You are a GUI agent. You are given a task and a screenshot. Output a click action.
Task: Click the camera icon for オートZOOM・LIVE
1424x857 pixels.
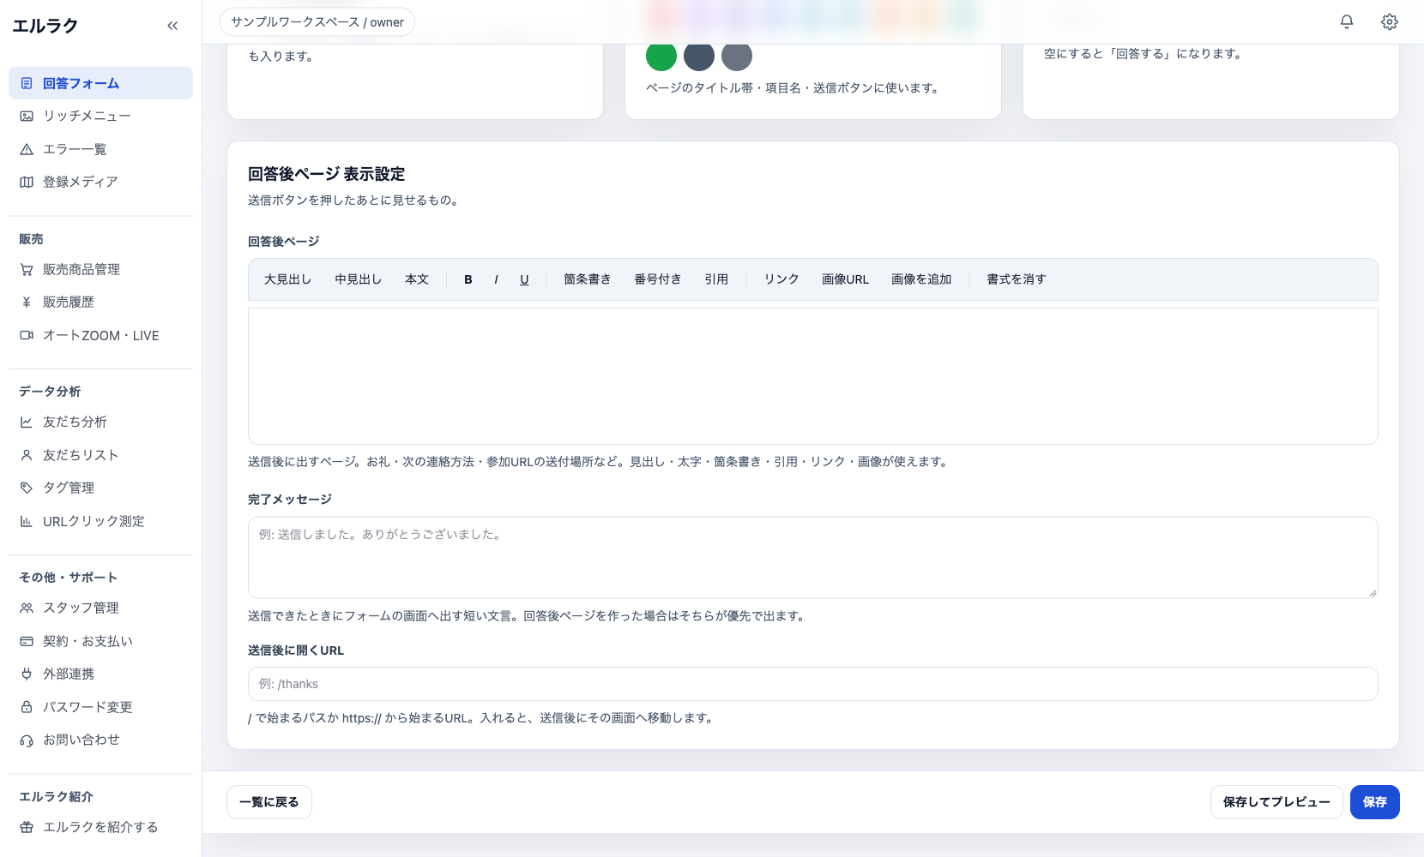tap(27, 335)
